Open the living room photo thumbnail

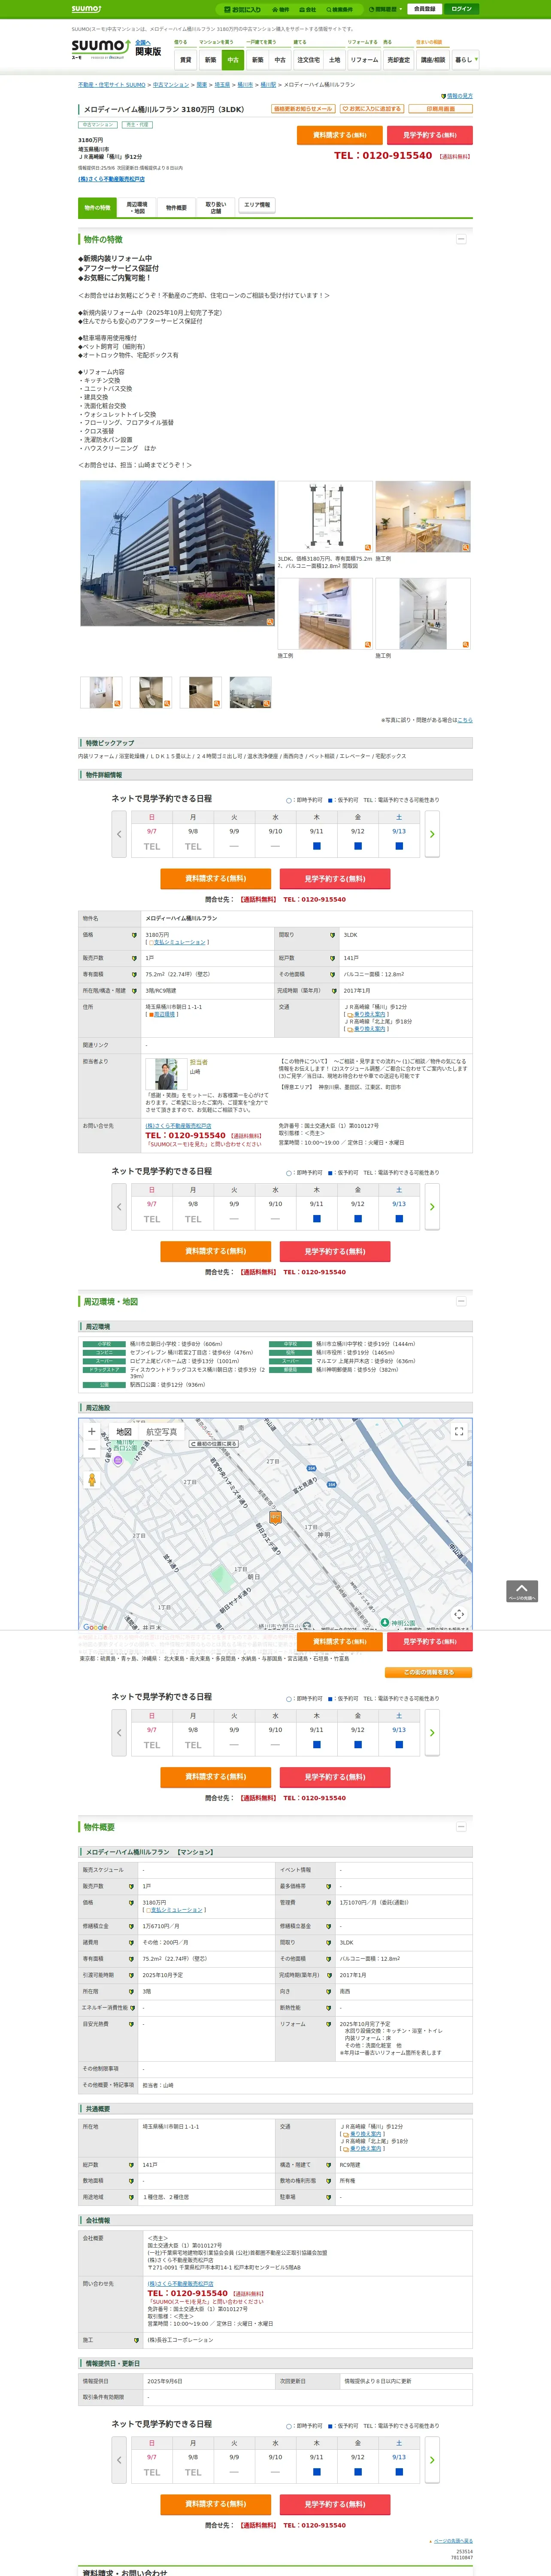pyautogui.click(x=423, y=517)
